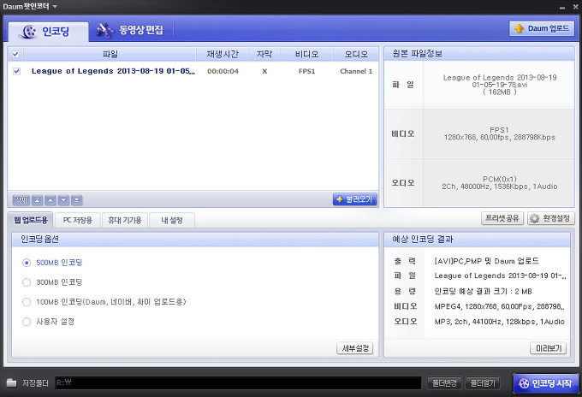Switch to the 동영상 편집 tab
582x397 pixels.
129,31
